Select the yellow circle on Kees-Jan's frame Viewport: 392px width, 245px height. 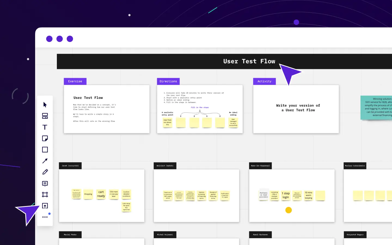tap(289, 210)
